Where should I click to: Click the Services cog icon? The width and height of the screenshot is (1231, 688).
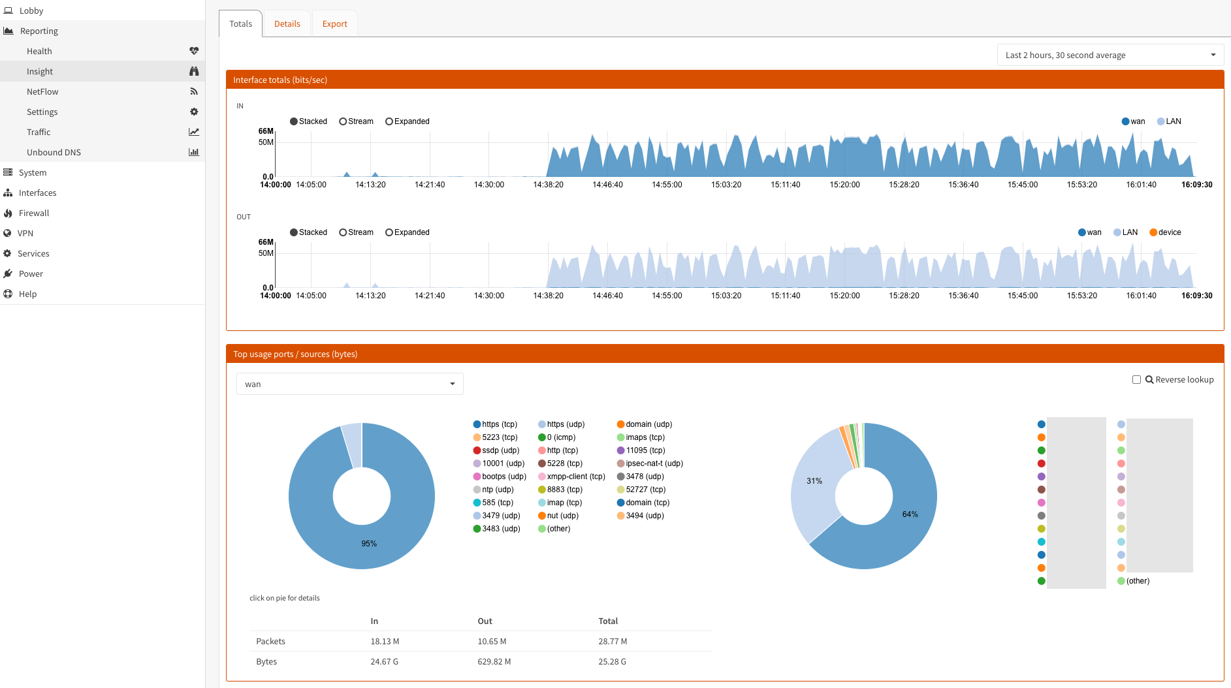click(x=7, y=253)
